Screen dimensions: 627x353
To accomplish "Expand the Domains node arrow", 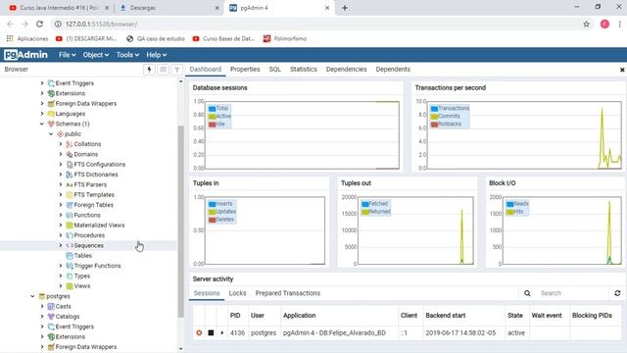I will (61, 155).
